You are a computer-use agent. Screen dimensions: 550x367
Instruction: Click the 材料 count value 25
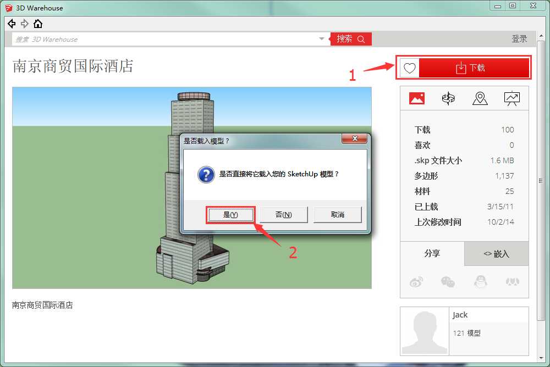[x=510, y=191]
